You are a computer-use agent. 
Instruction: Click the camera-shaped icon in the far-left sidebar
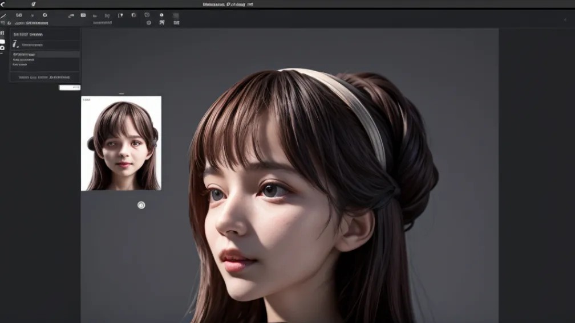[x=2, y=48]
